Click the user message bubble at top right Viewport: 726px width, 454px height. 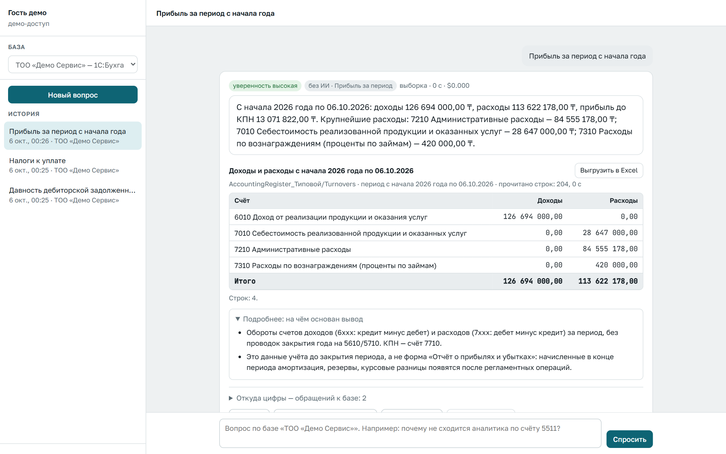(587, 56)
